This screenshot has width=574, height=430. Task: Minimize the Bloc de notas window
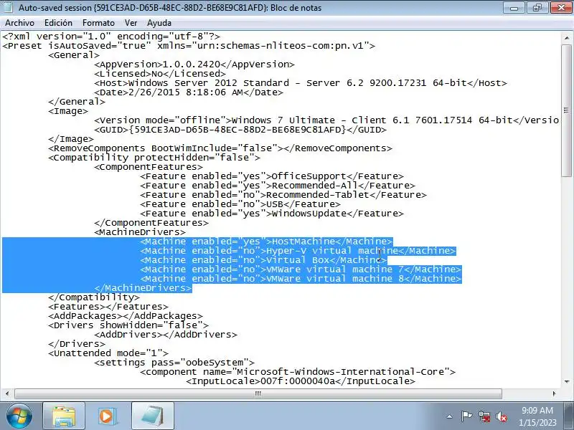click(514, 8)
